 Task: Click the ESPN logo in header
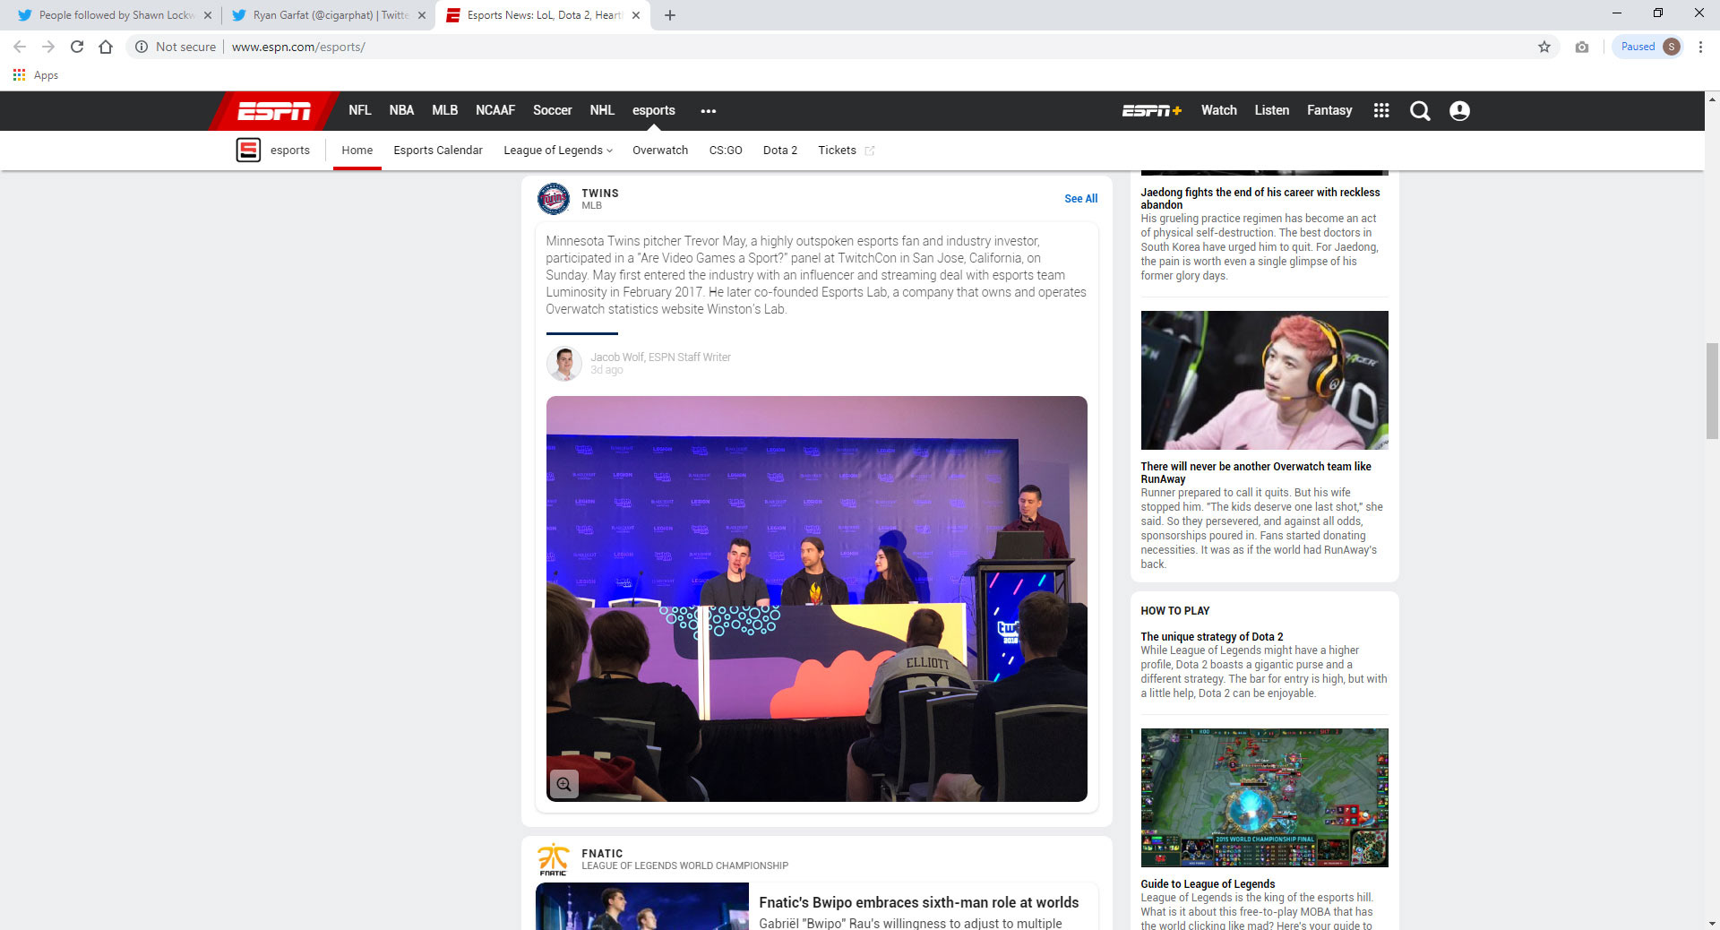[274, 110]
